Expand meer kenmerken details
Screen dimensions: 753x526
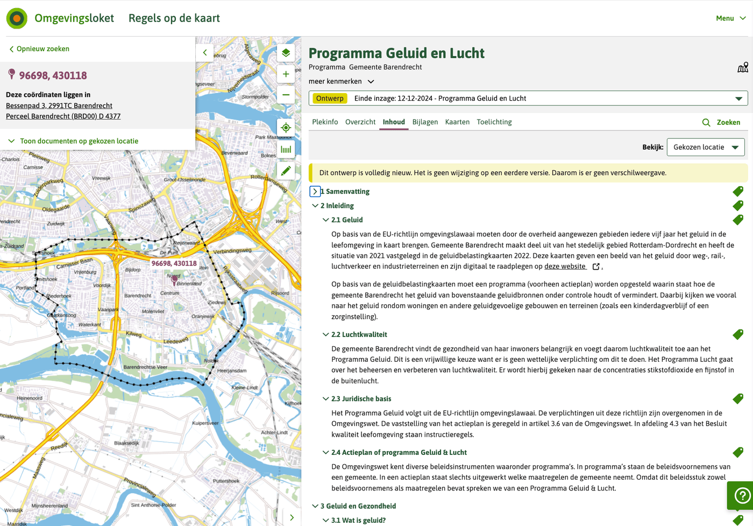click(342, 81)
